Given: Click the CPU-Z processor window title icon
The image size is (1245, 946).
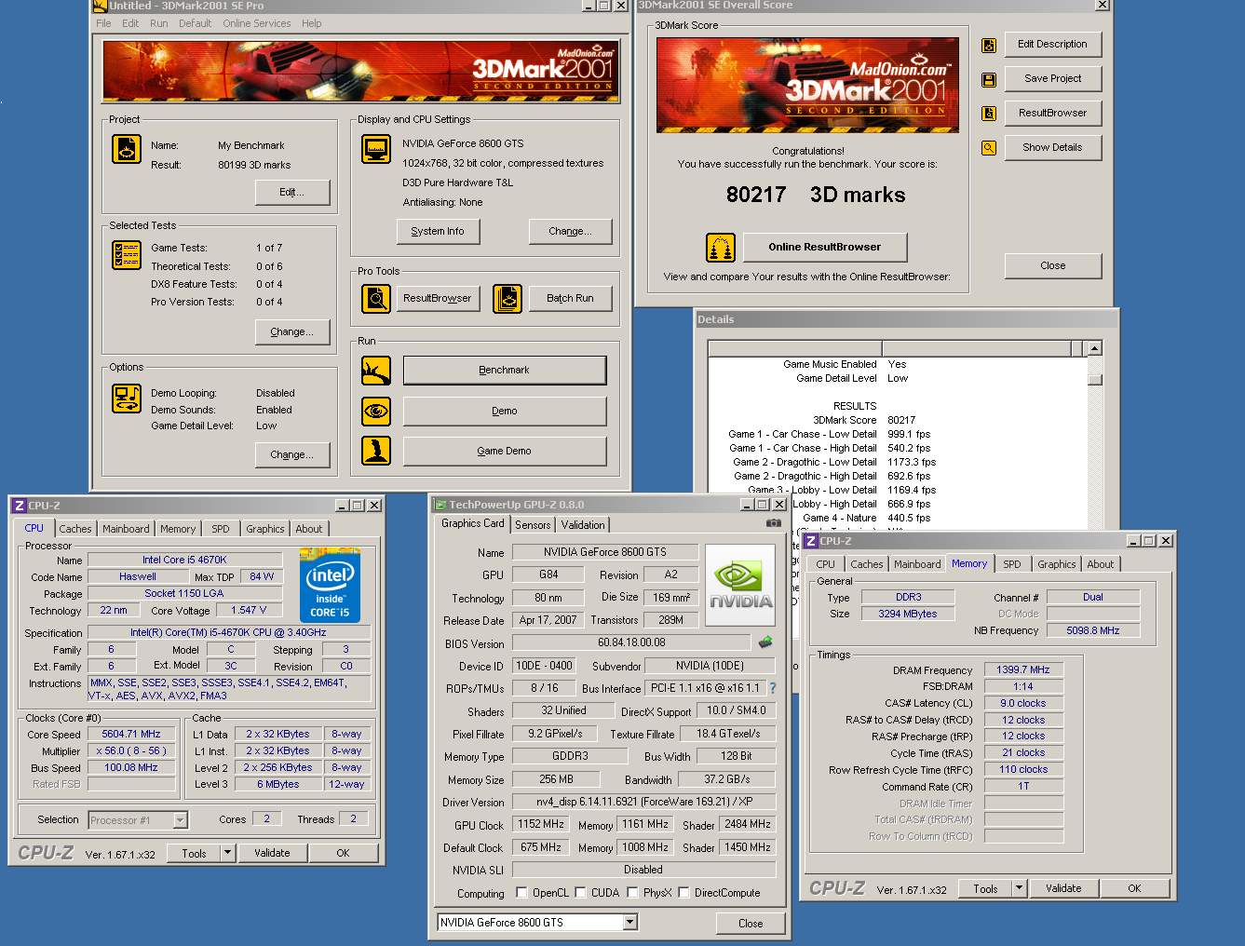Looking at the screenshot, I should (19, 506).
